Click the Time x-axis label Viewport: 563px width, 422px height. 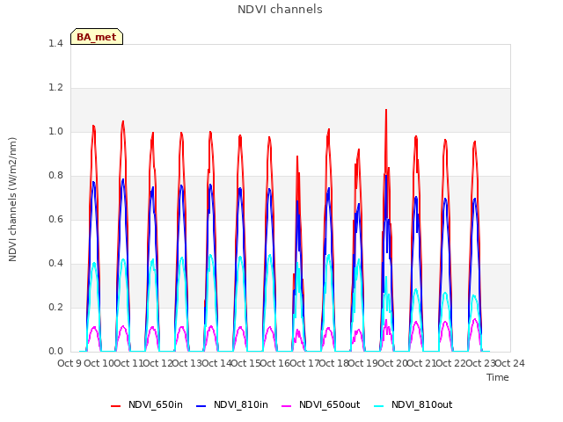[x=498, y=377]
